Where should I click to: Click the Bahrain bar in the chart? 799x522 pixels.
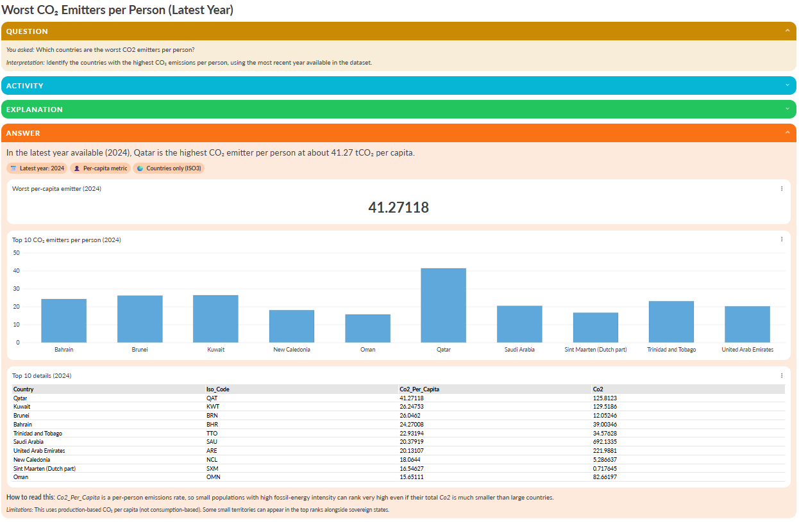click(x=63, y=320)
